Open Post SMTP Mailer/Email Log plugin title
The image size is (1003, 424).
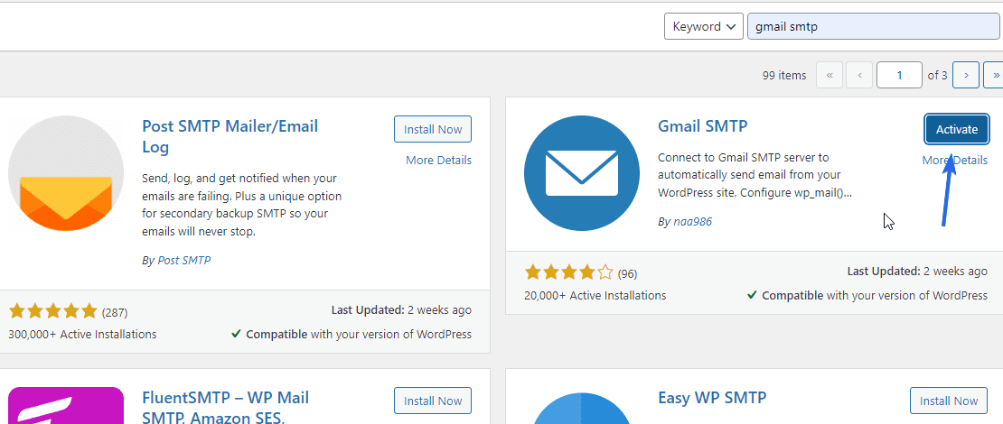coord(230,136)
